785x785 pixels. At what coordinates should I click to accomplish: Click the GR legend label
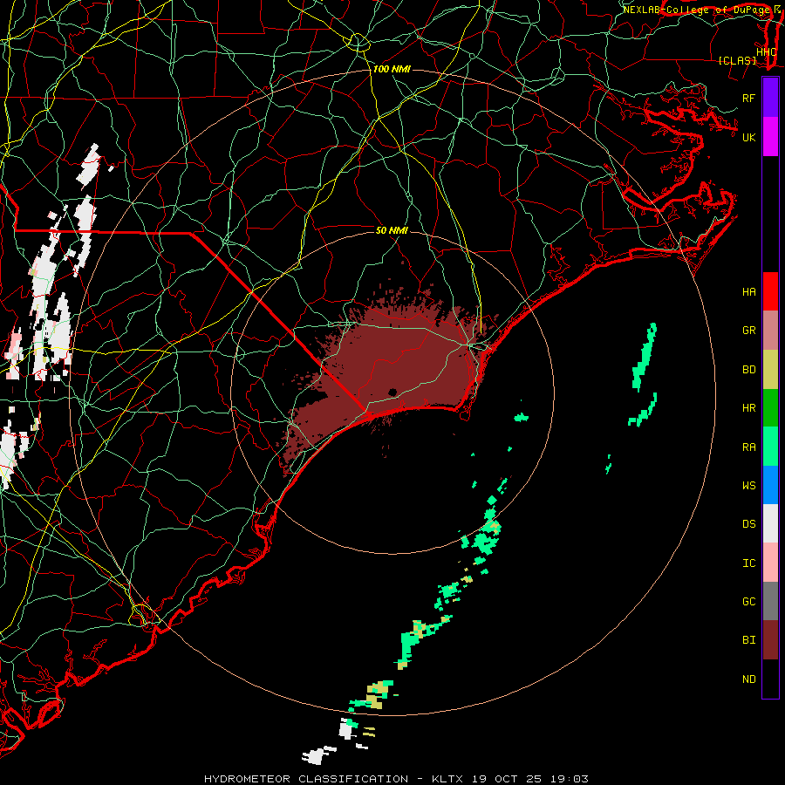pyautogui.click(x=748, y=331)
